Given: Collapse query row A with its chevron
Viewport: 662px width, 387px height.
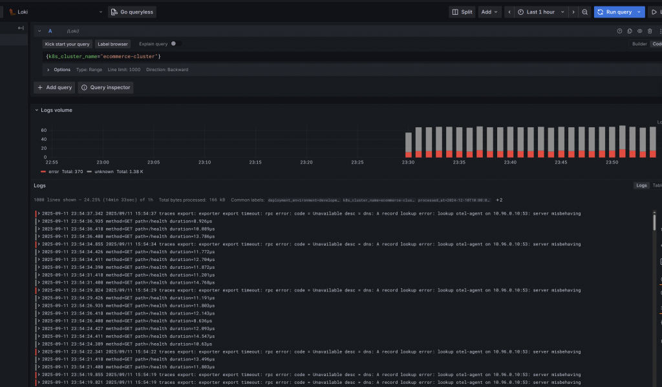Looking at the screenshot, I should [x=39, y=31].
